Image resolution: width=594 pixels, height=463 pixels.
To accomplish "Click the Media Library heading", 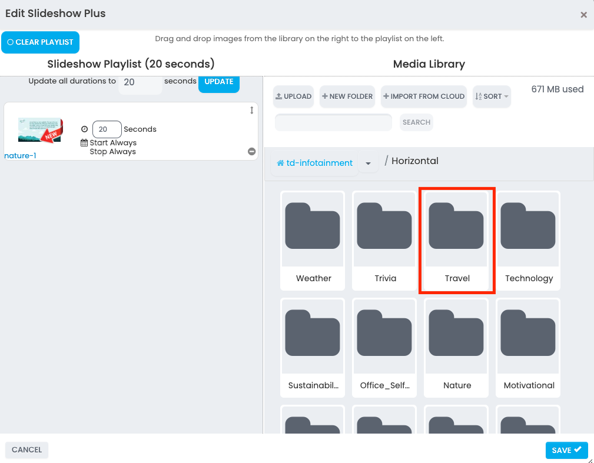I will click(x=429, y=64).
